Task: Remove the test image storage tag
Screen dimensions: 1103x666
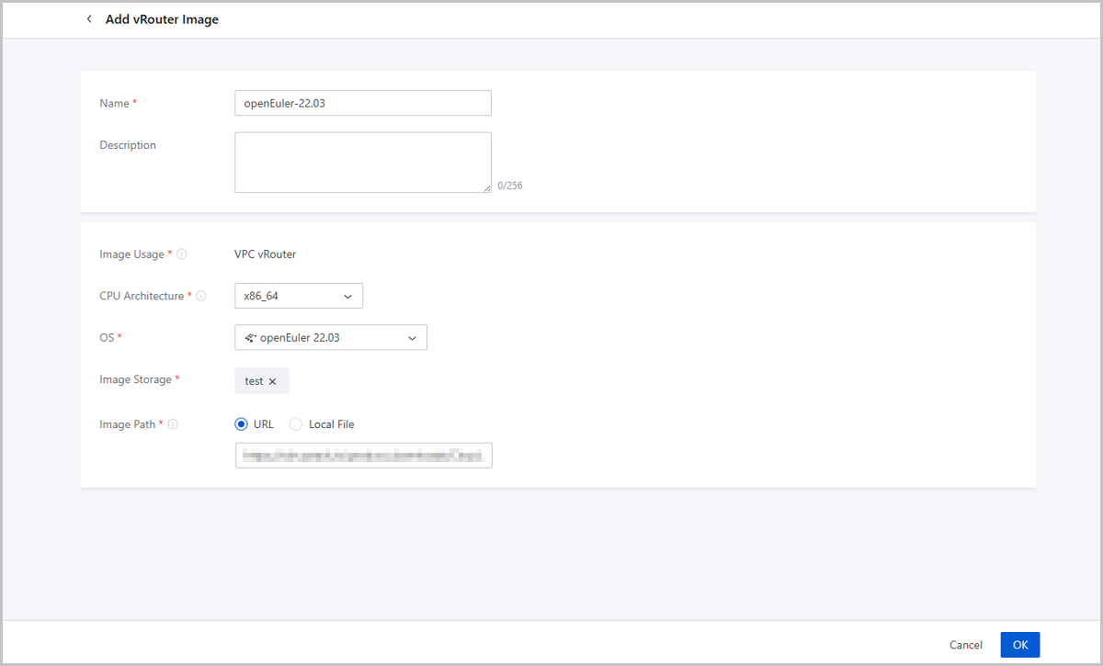Action: [x=273, y=381]
